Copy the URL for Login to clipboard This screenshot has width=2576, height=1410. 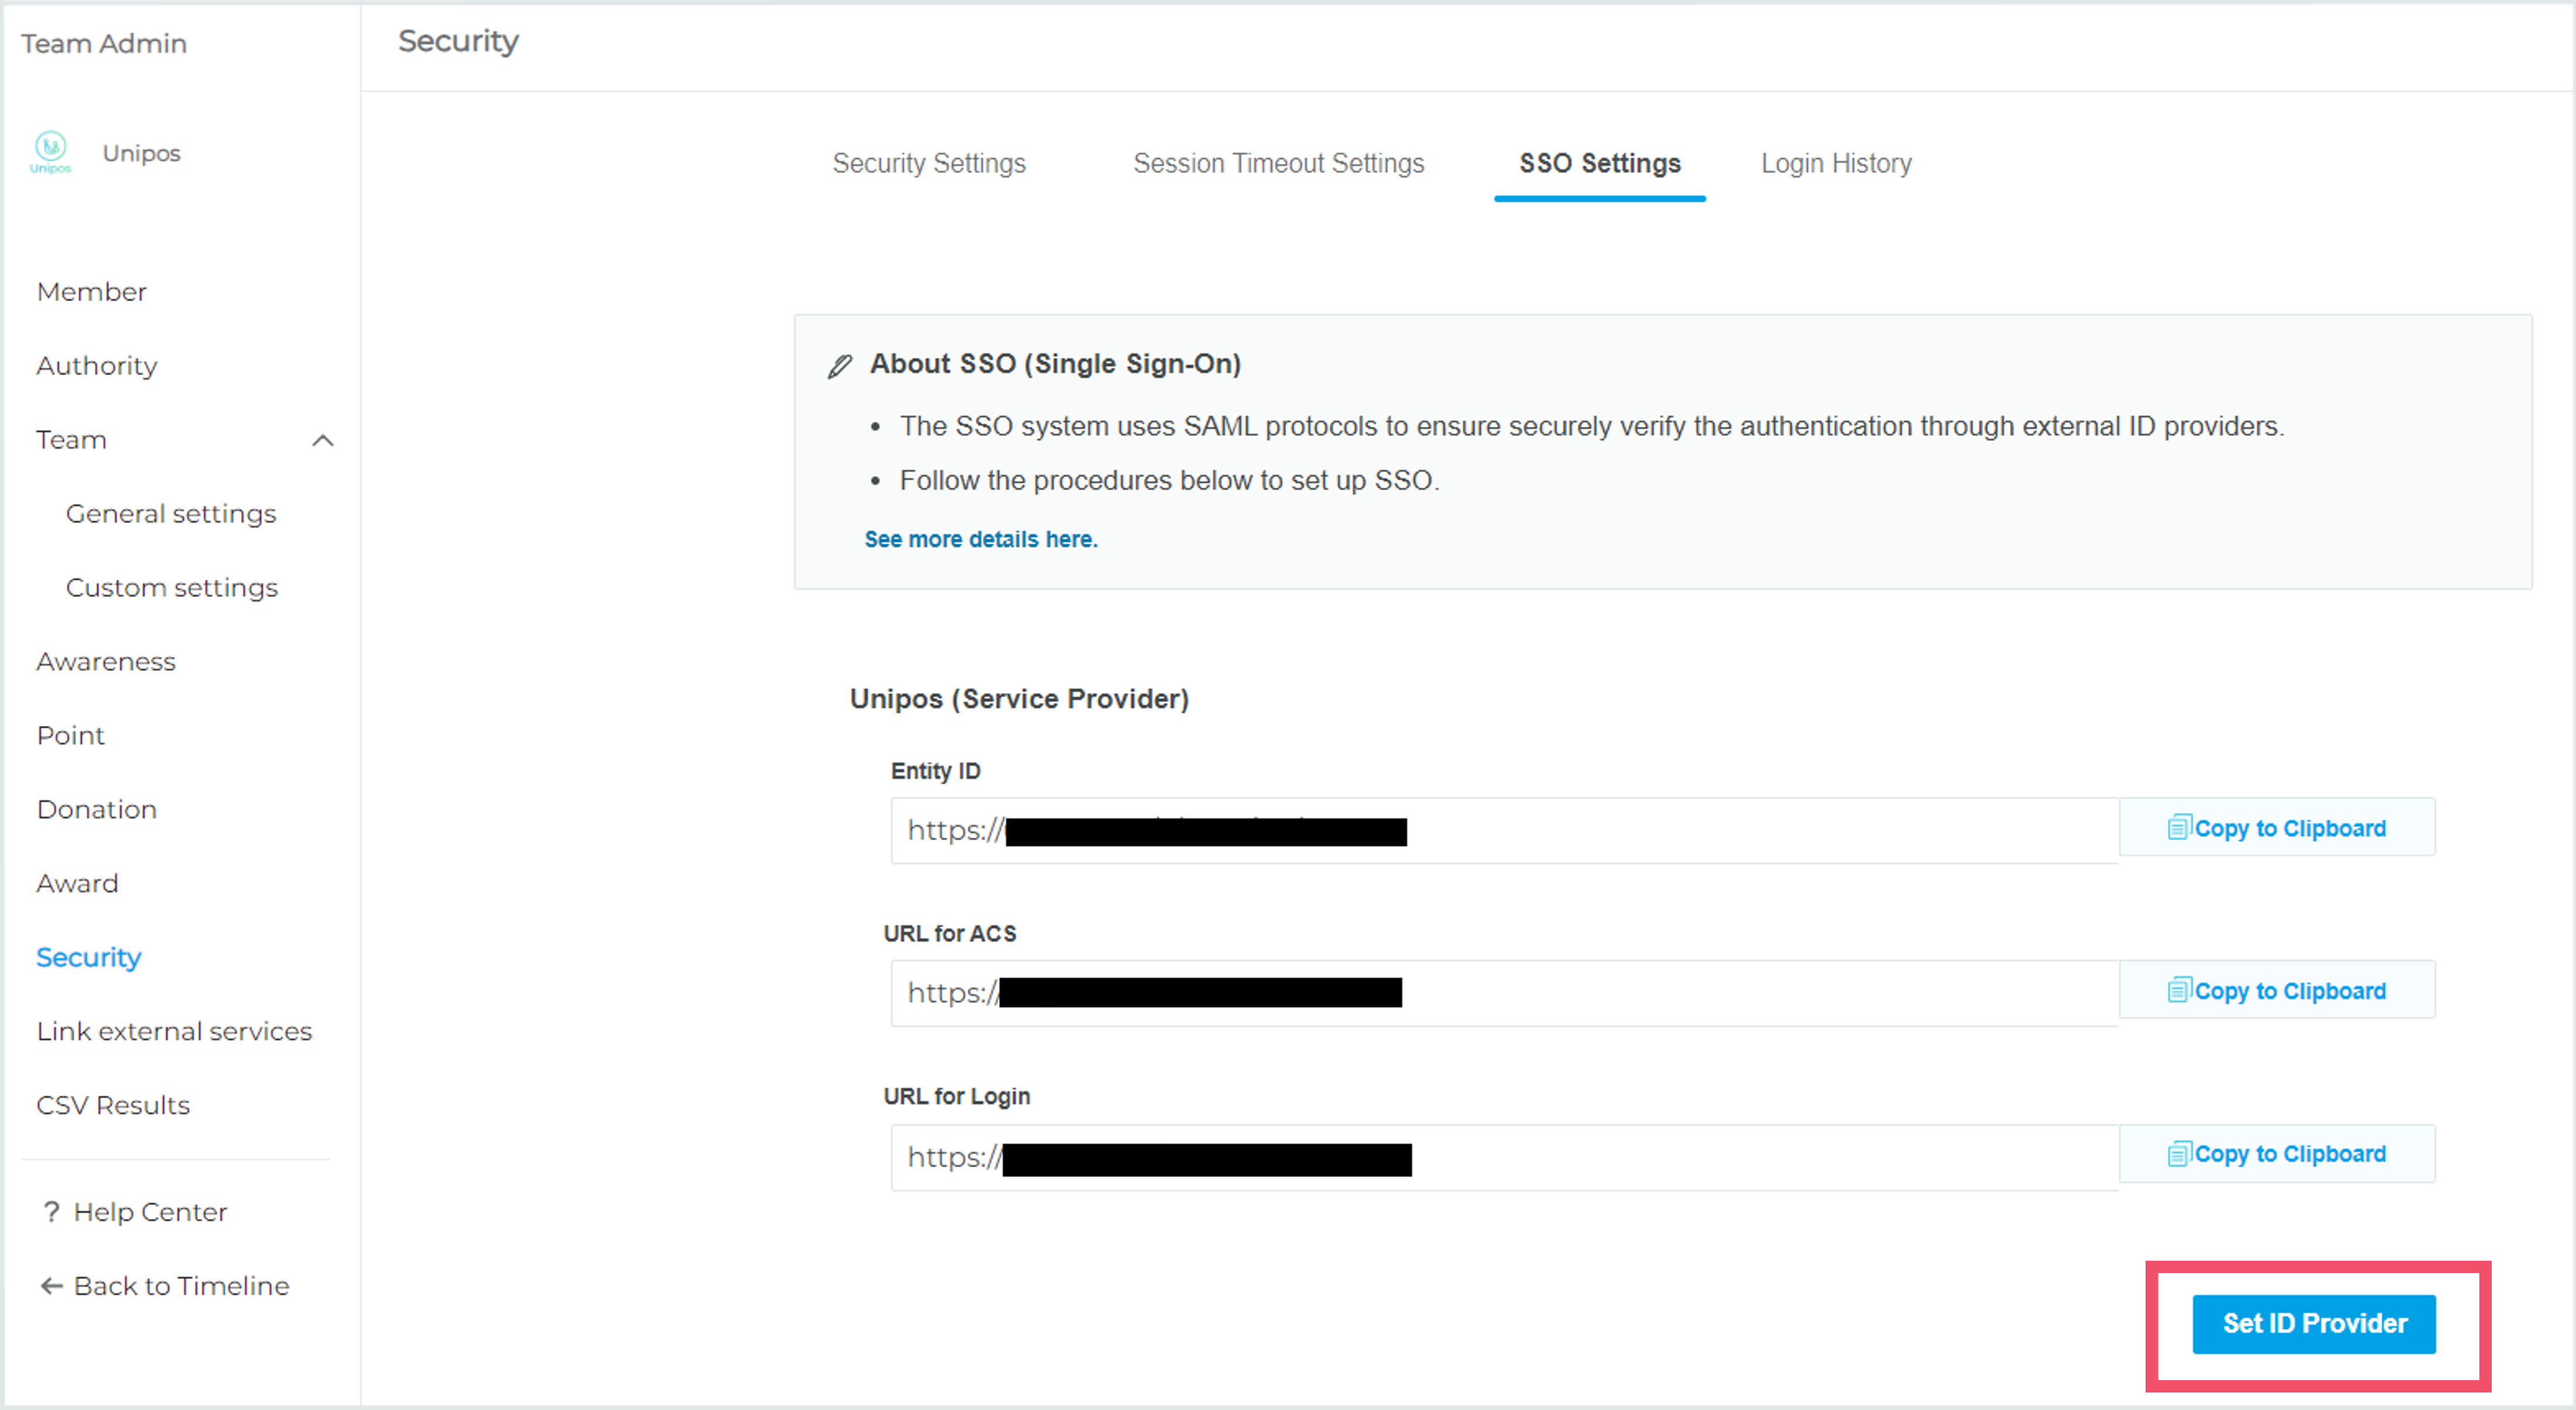click(2277, 1154)
